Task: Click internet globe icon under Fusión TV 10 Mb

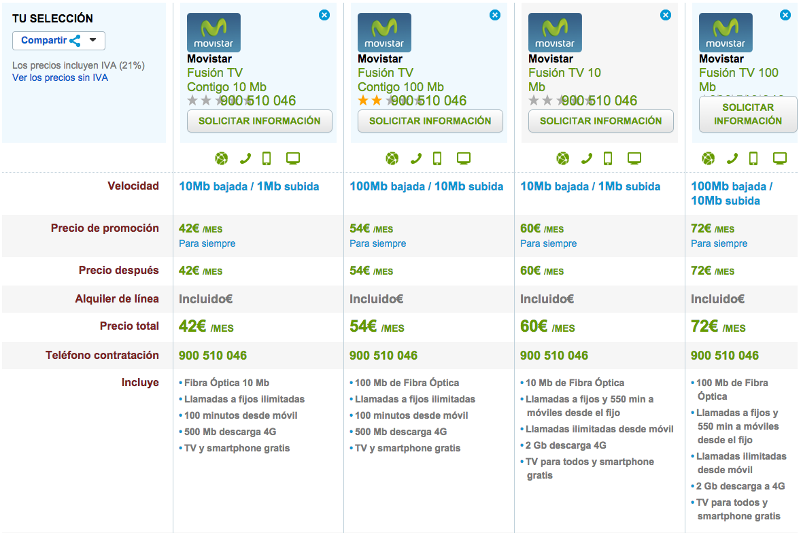Action: (563, 159)
